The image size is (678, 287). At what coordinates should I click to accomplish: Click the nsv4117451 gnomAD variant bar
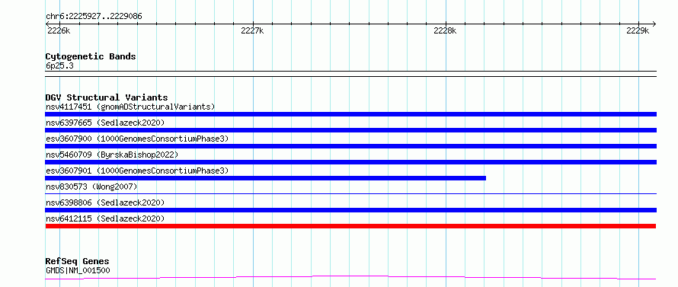(350, 114)
